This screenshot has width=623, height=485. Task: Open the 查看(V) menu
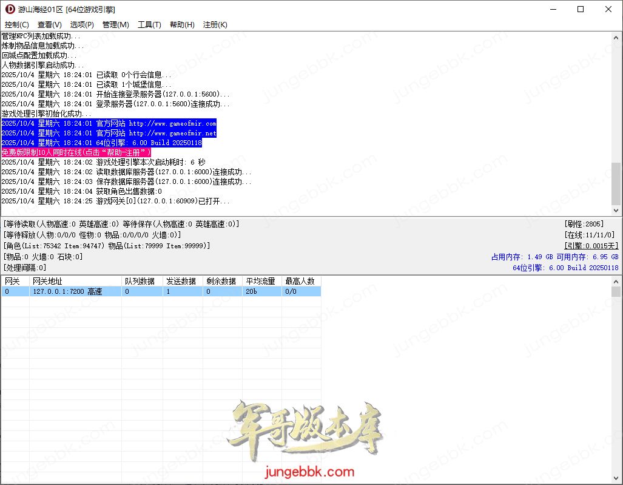49,25
